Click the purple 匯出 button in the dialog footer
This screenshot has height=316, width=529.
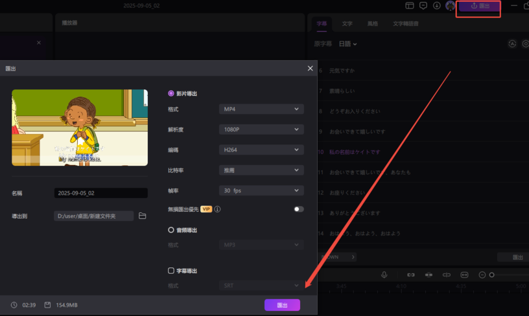pos(282,305)
